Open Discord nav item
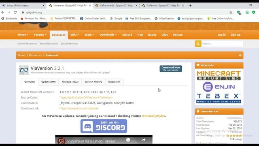Screen dimensions: 259x146 point(127,35)
